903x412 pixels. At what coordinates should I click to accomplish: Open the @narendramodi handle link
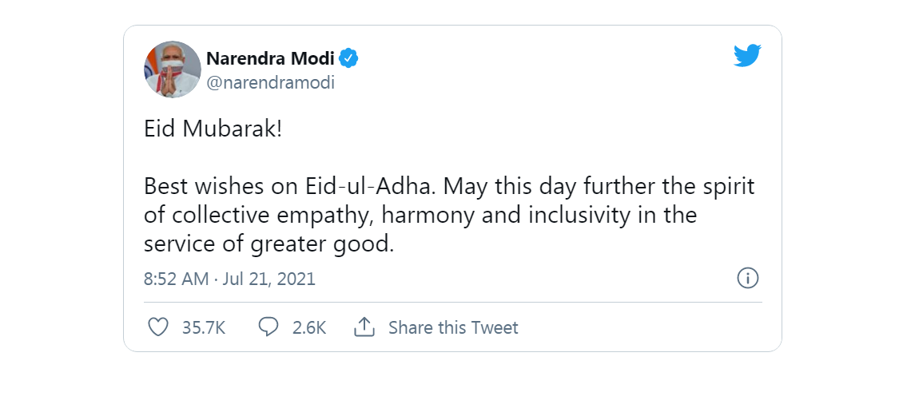tap(270, 82)
